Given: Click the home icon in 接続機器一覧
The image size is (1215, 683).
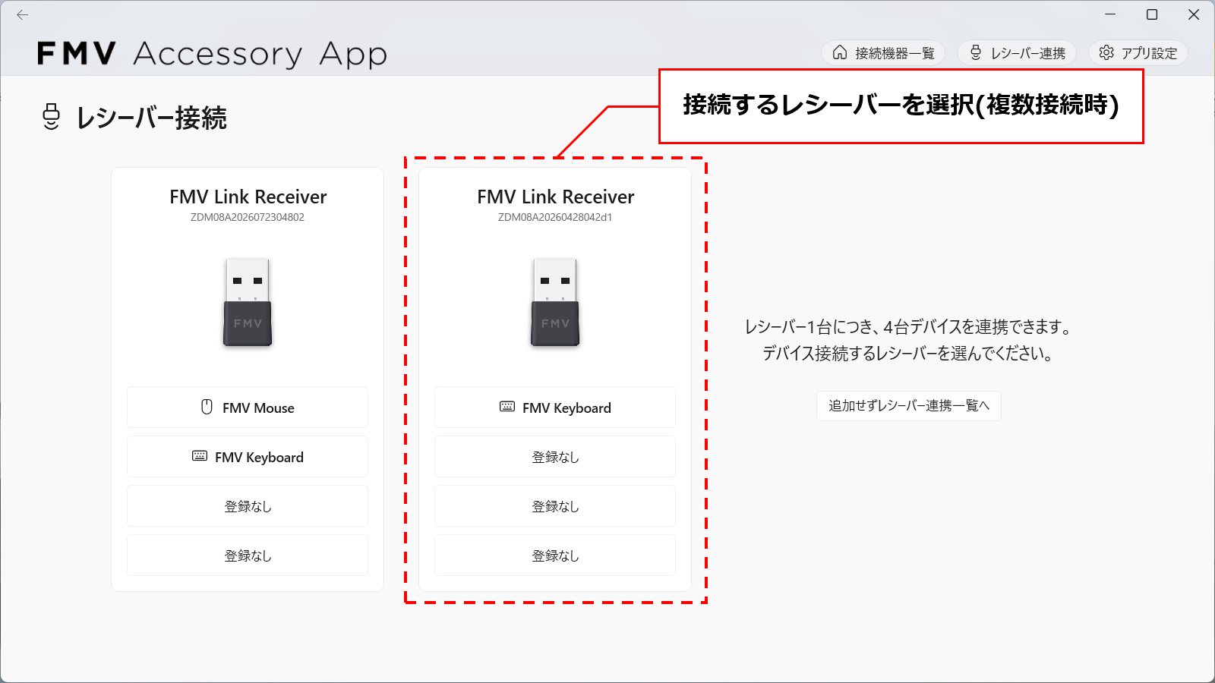Looking at the screenshot, I should pos(840,52).
